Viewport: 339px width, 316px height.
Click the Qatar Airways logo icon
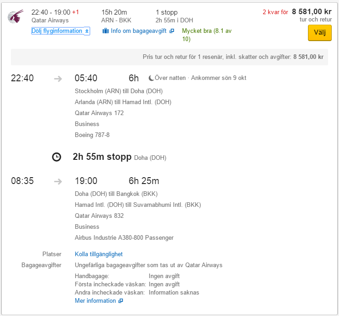pos(15,17)
